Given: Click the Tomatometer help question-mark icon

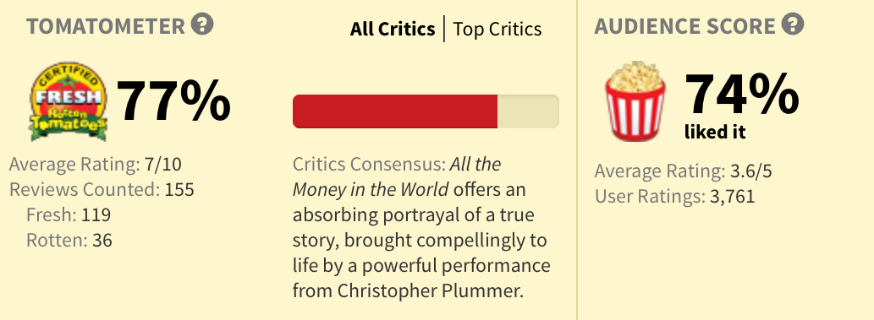Looking at the screenshot, I should (x=202, y=24).
